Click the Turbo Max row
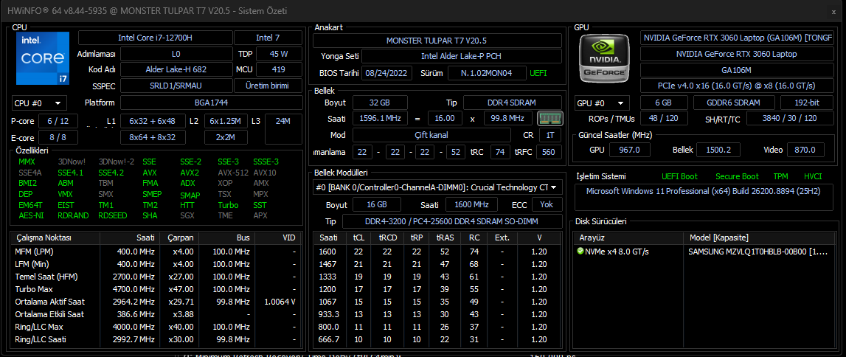 156,289
